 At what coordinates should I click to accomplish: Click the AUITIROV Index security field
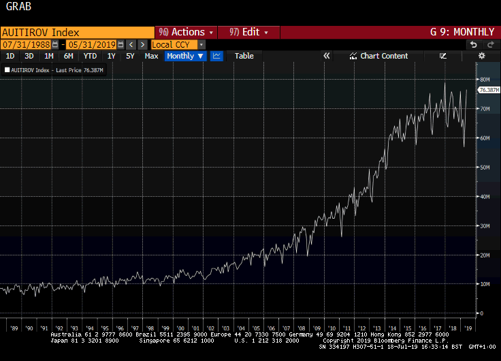77,32
